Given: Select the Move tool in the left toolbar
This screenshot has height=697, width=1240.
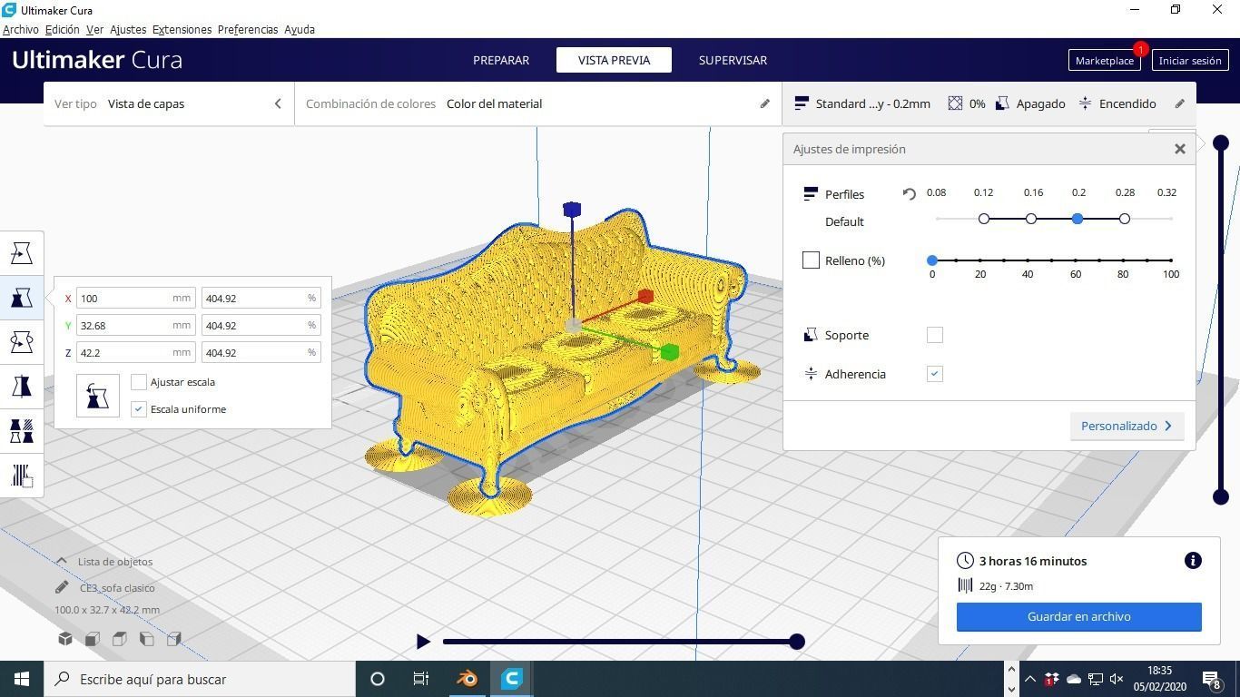Looking at the screenshot, I should [22, 253].
